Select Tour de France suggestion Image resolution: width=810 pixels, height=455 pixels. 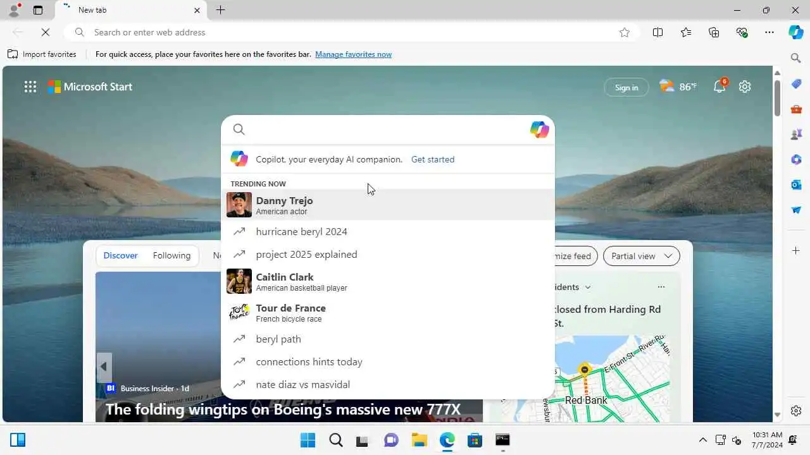388,312
